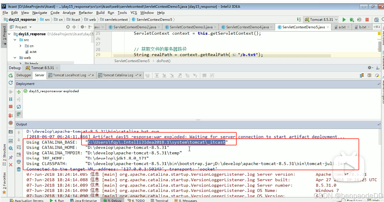This screenshot has height=202, width=384.
Task: Open the VCS menu
Action: pyautogui.click(x=134, y=12)
